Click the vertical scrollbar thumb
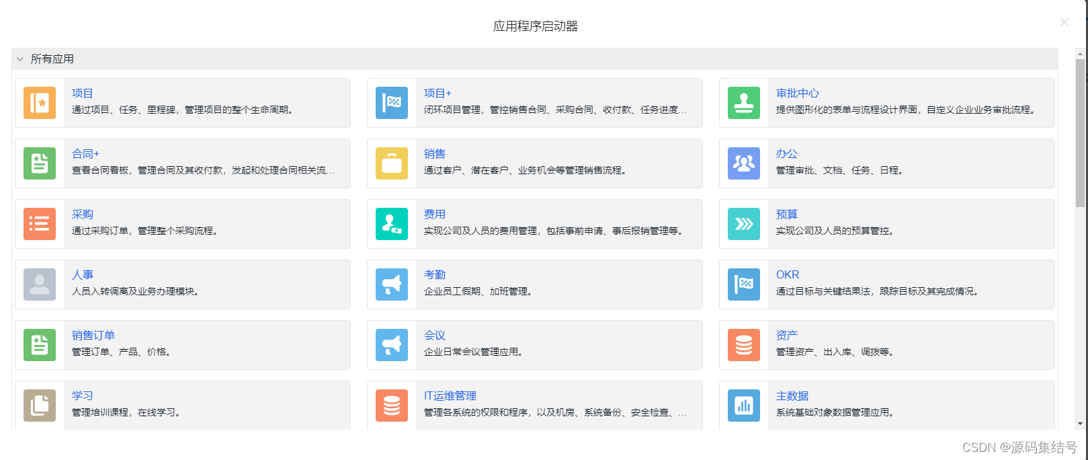 click(1080, 133)
